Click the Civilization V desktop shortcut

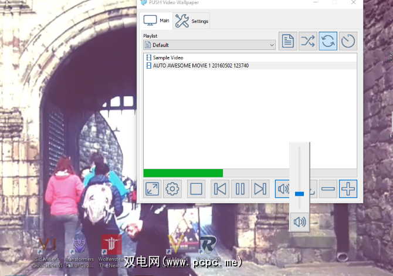tap(175, 252)
